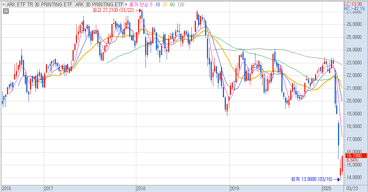The width and height of the screenshot is (368, 192).
Task: Click the 14.0000 price axis label
Action: (354, 178)
